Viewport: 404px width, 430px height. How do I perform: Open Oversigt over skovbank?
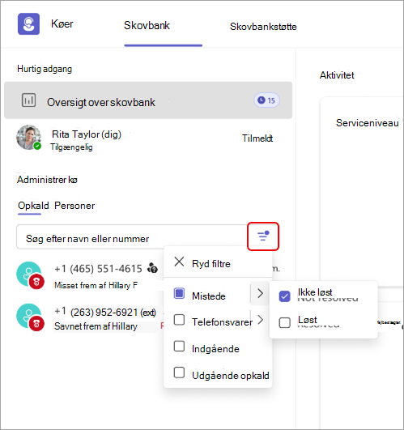(148, 100)
